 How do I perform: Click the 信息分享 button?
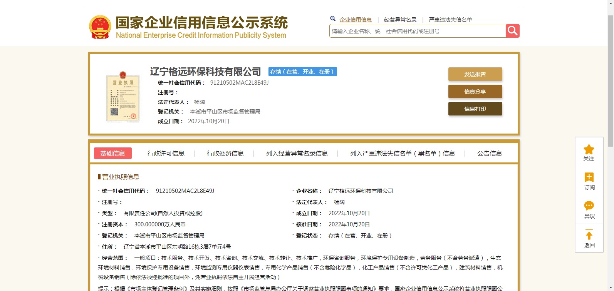[475, 92]
